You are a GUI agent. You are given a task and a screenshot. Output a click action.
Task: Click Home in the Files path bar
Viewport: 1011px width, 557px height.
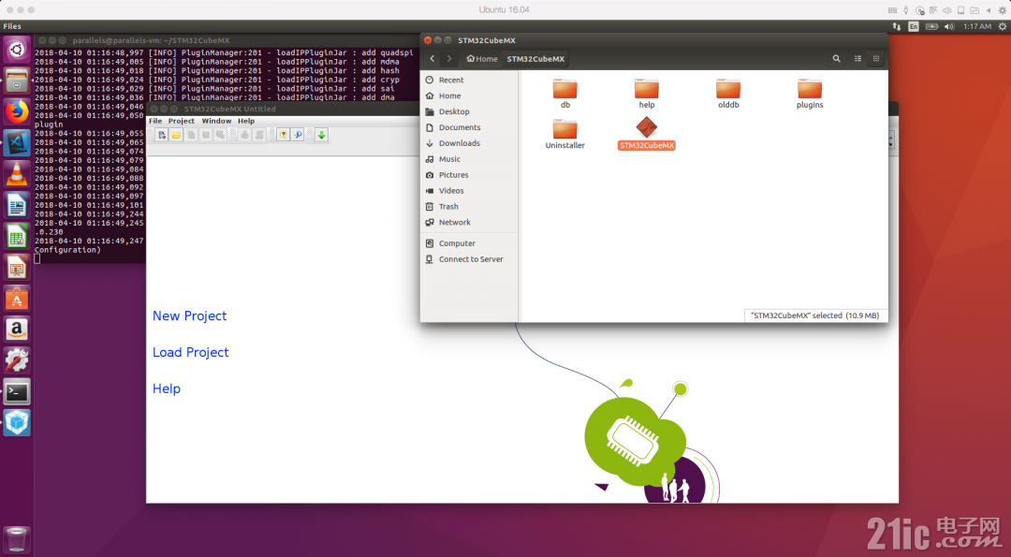482,59
